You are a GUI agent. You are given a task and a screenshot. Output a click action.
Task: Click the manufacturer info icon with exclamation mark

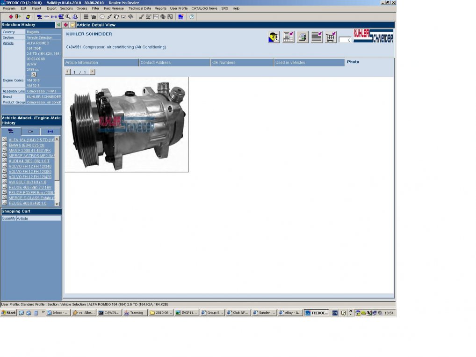pyautogui.click(x=274, y=37)
